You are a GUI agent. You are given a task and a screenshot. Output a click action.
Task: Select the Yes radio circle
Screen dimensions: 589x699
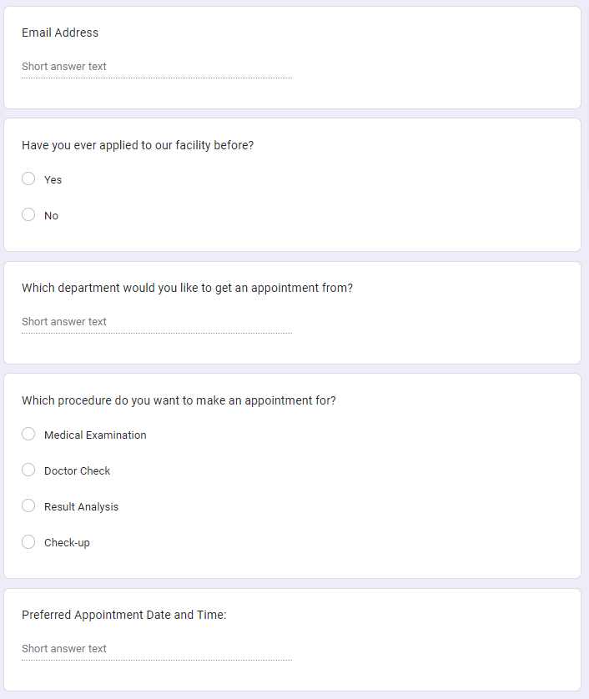pos(28,179)
